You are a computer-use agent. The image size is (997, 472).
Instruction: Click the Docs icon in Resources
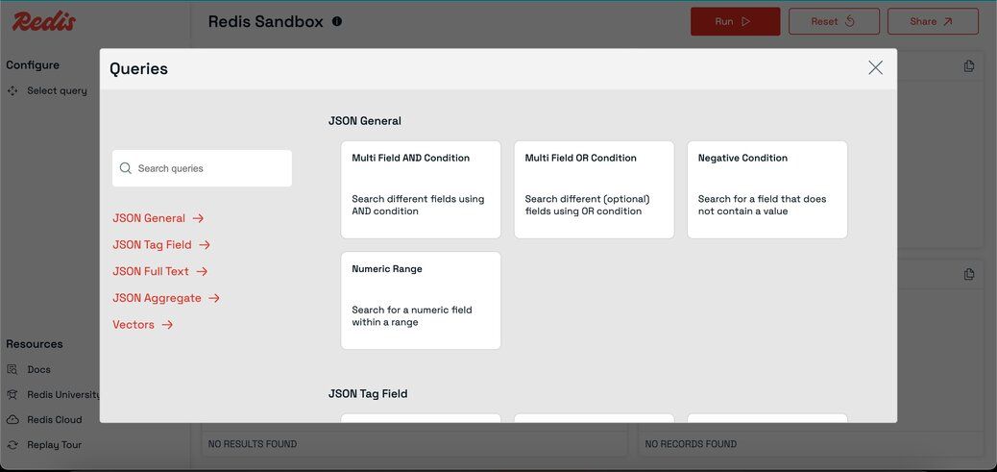point(12,369)
